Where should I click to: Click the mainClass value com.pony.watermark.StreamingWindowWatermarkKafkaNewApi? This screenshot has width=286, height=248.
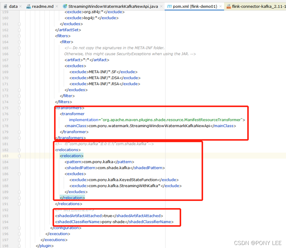click(x=149, y=126)
